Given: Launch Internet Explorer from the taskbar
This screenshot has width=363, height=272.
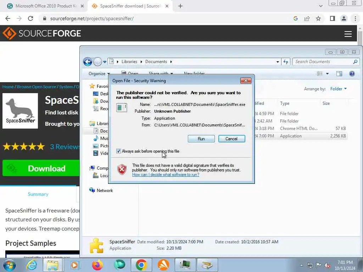Looking at the screenshot, I should [x=31, y=265].
